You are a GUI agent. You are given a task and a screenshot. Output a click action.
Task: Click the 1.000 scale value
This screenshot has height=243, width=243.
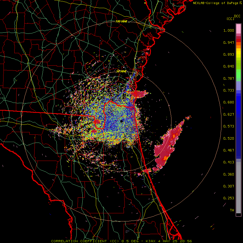pyautogui.click(x=229, y=30)
